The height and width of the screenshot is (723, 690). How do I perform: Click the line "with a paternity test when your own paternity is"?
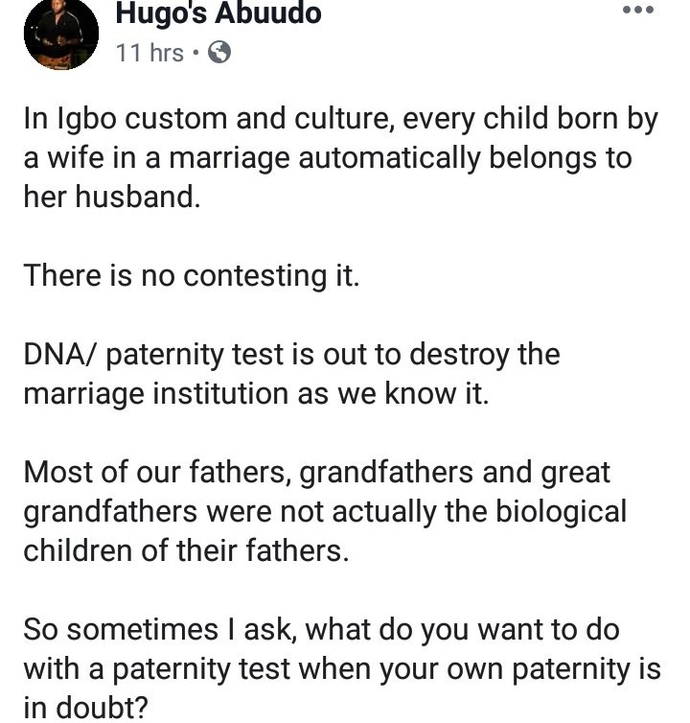tap(342, 667)
